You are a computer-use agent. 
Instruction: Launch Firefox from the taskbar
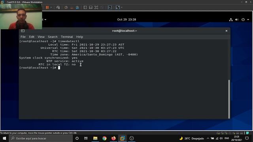[113, 138]
